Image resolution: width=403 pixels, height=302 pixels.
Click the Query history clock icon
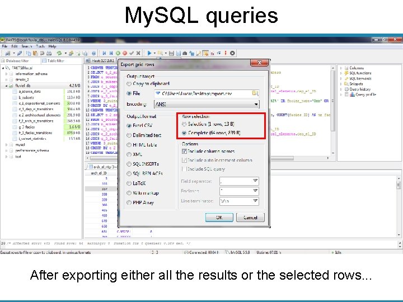[346, 89]
